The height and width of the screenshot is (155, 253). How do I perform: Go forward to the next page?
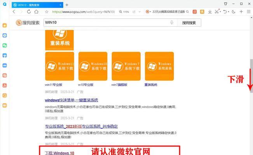pos(21,12)
